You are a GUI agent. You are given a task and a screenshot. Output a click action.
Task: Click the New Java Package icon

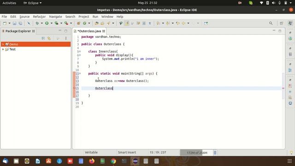(79, 24)
